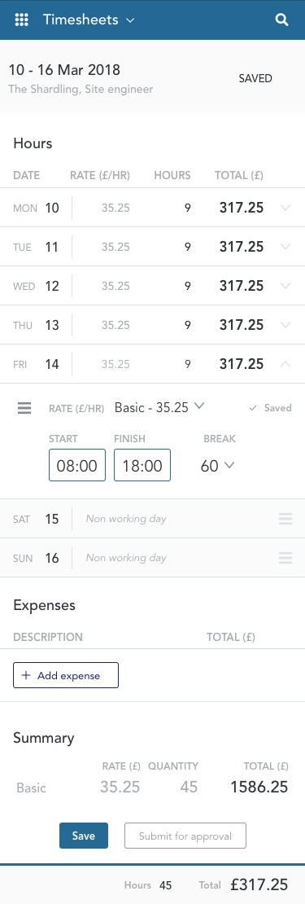Click Submit for approval button

tap(185, 836)
